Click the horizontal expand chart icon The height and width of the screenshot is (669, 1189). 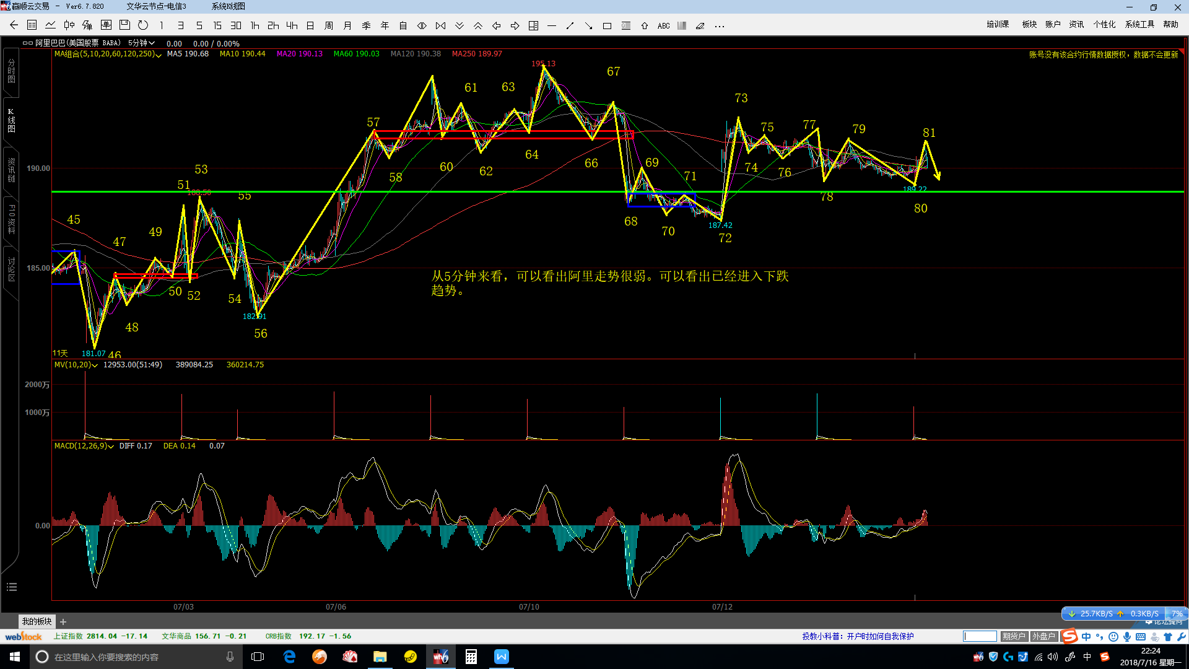(422, 25)
